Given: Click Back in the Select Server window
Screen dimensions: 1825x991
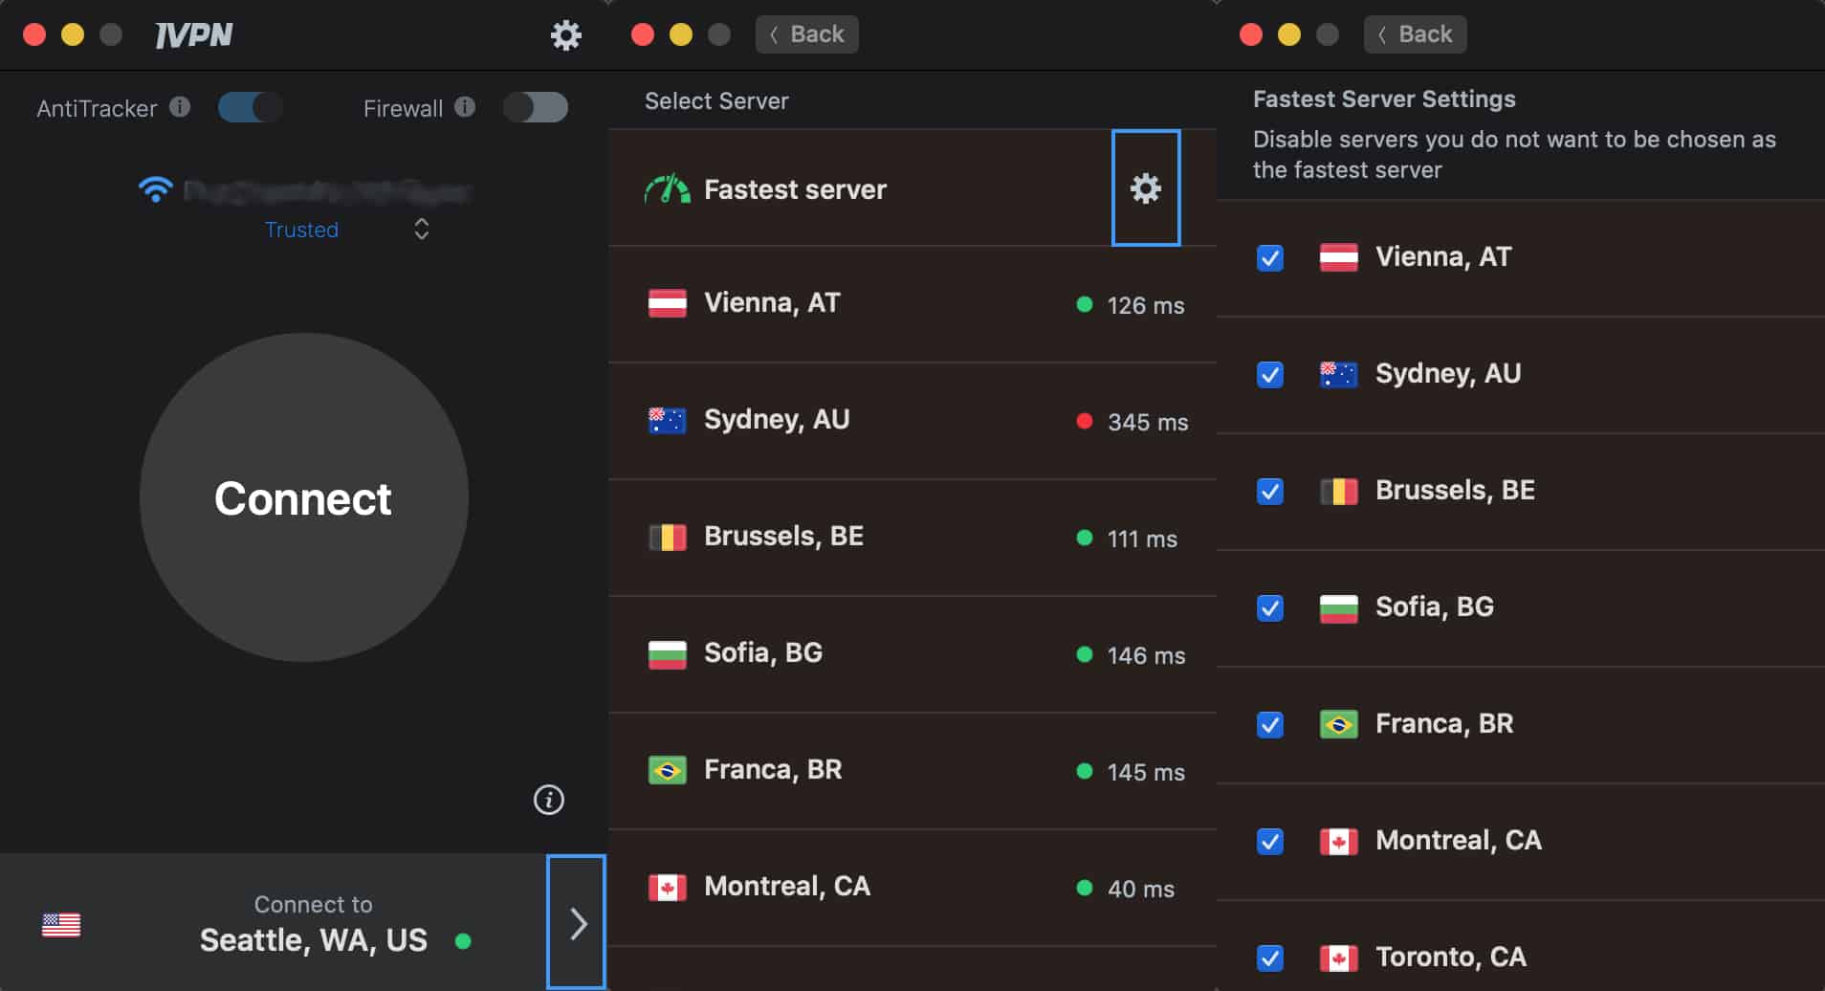Looking at the screenshot, I should pyautogui.click(x=806, y=34).
